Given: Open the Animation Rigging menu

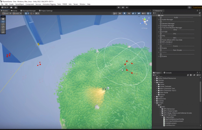Looking at the screenshot, I should coord(49,4).
